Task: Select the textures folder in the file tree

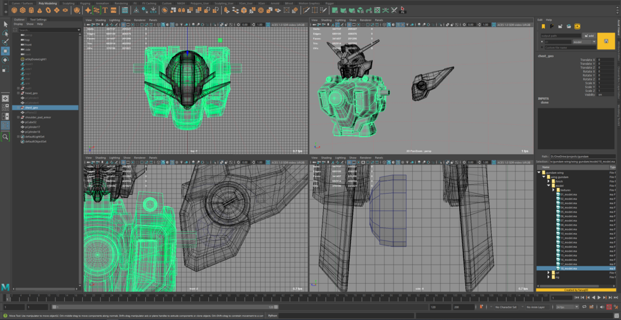Action: pos(564,190)
